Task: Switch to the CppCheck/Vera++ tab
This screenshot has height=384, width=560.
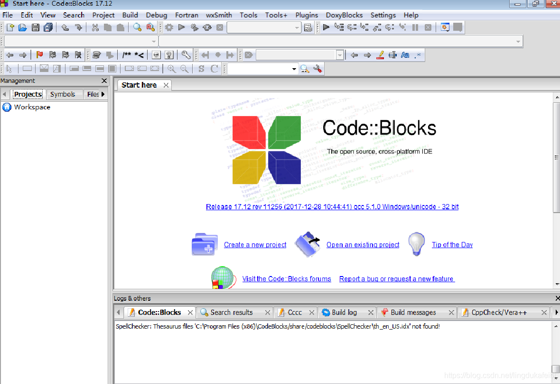Action: [499, 313]
